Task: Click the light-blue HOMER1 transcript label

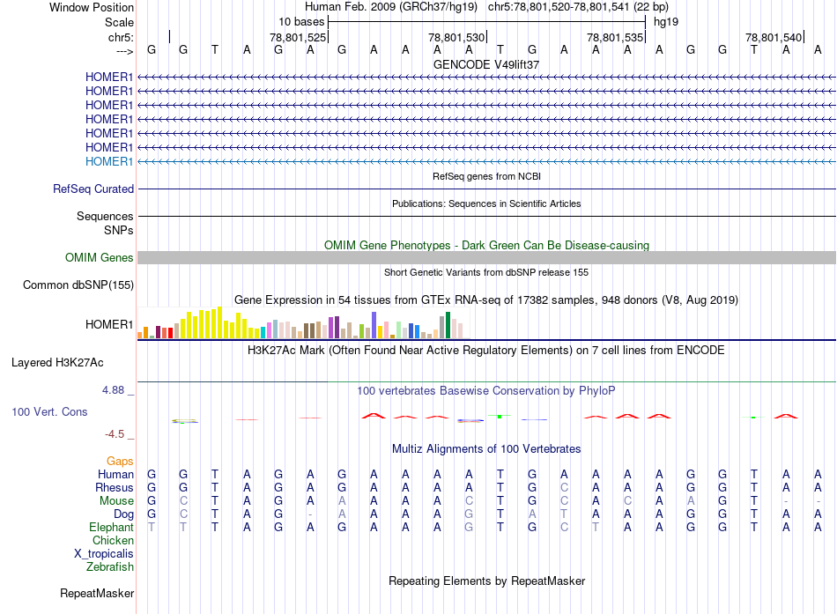Action: pyautogui.click(x=109, y=161)
